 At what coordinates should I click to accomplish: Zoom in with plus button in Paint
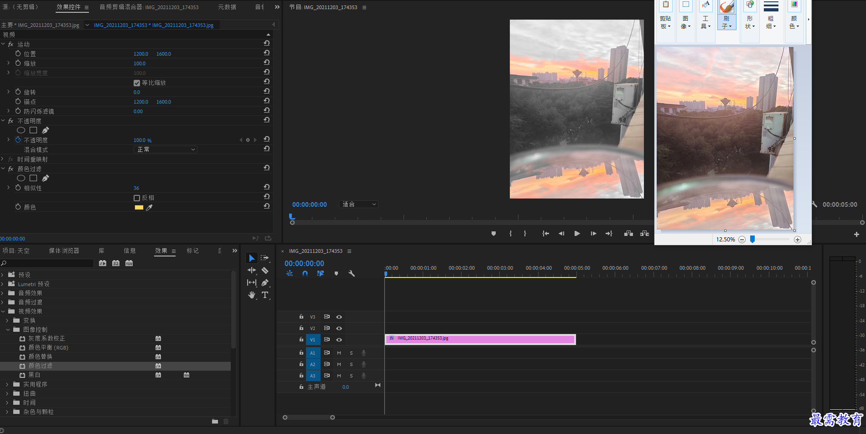[798, 240]
